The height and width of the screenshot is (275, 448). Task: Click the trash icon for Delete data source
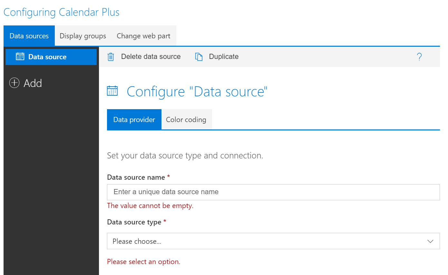pyautogui.click(x=111, y=56)
